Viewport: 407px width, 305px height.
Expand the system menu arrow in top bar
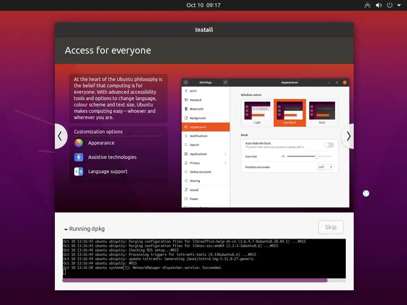(x=399, y=5)
